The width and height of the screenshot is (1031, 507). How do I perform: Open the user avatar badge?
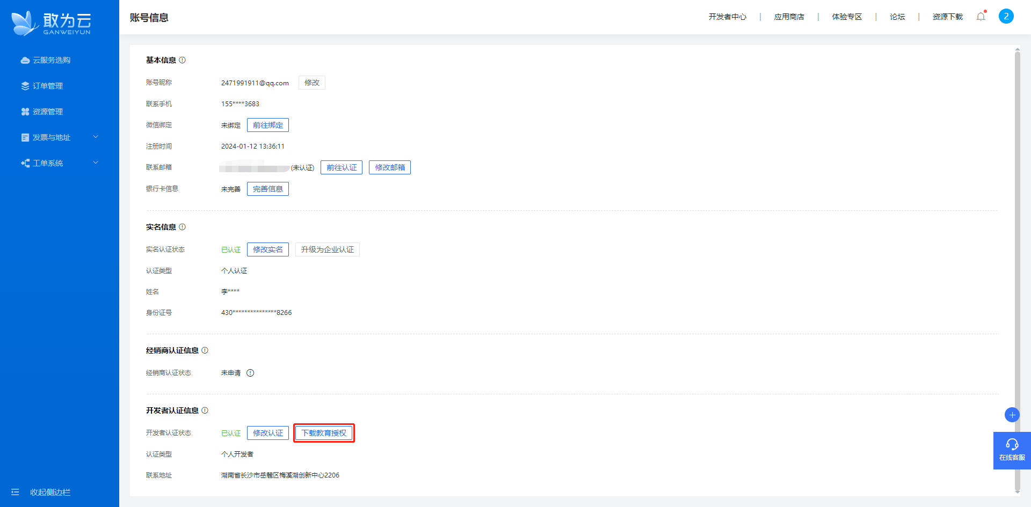tap(1006, 17)
